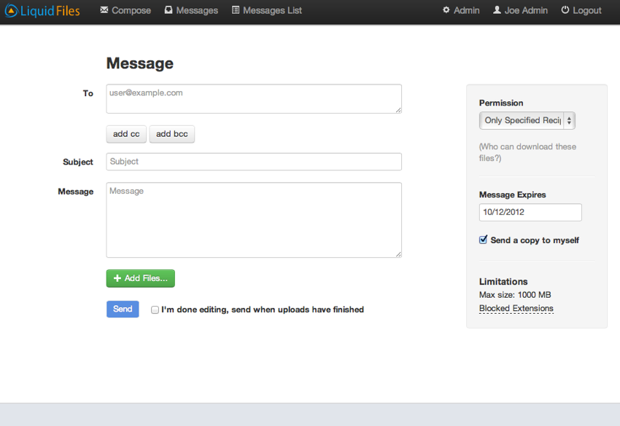Screen dimensions: 620x426
Task: Click the add bcc button
Action: (171, 134)
